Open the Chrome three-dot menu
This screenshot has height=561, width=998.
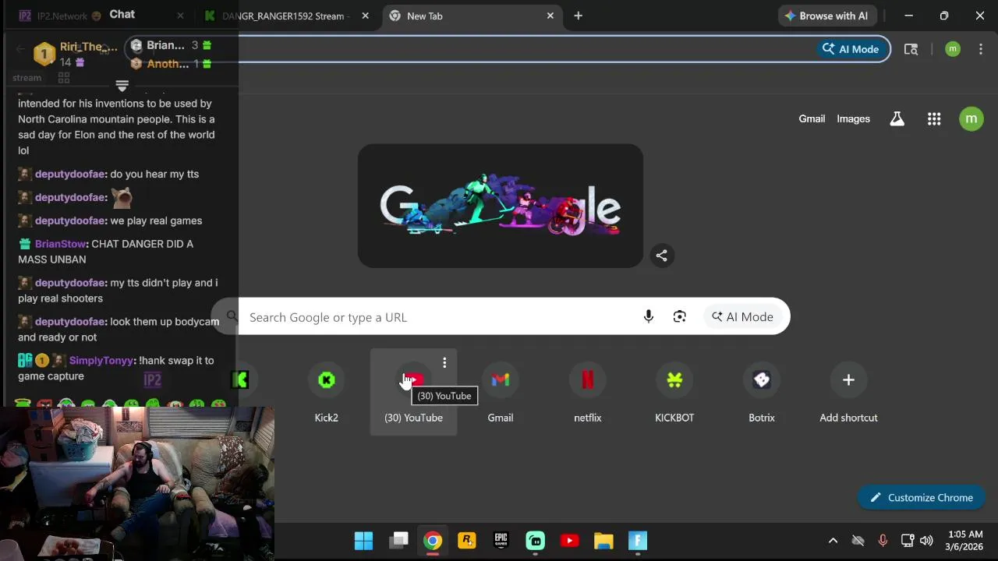pyautogui.click(x=980, y=49)
